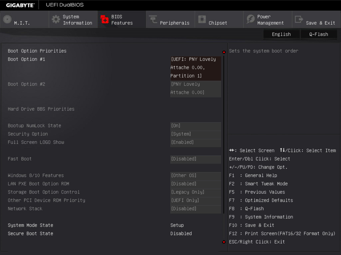Click the System Information gear icon
The image size is (341, 255).
click(56, 19)
